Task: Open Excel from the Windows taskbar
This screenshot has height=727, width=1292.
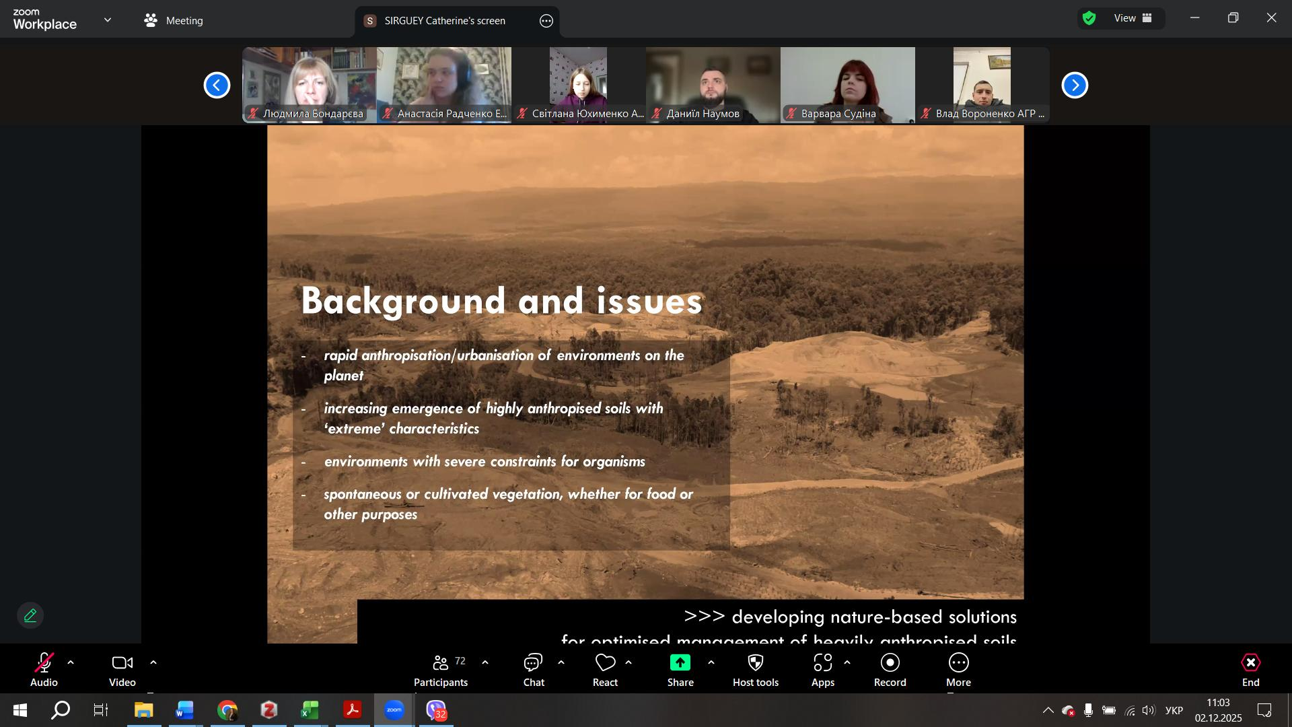Action: (310, 710)
